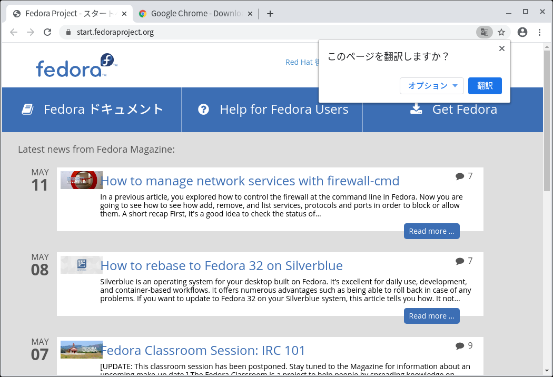Switch to the Fedora Project tab

[x=70, y=14]
